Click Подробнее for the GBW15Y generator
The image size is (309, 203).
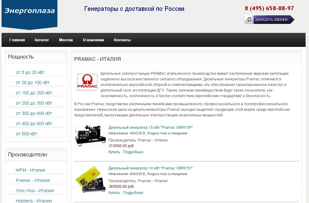133,192
